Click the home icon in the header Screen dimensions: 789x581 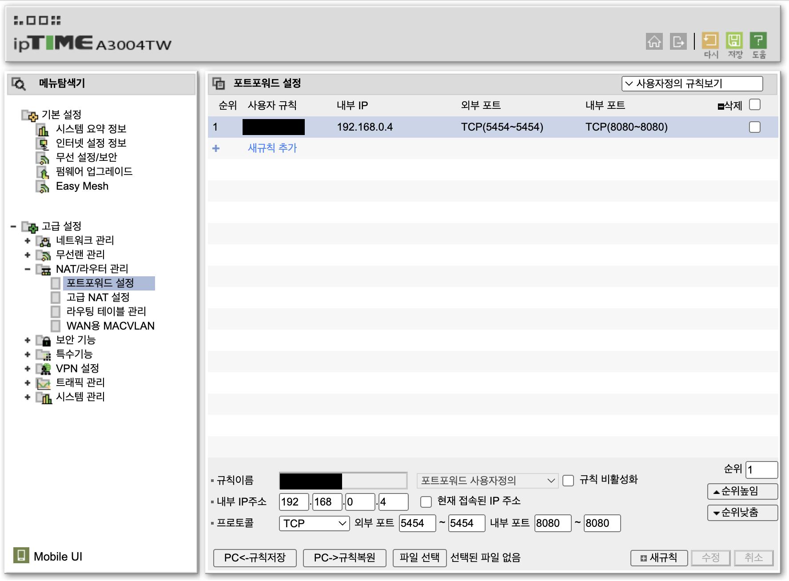(x=654, y=42)
